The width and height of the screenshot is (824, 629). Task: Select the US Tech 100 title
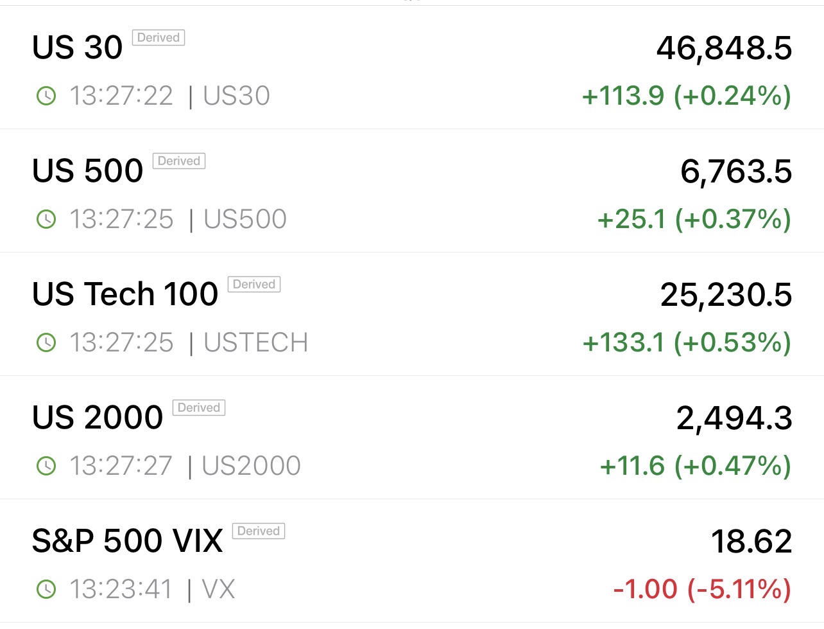[x=125, y=294]
